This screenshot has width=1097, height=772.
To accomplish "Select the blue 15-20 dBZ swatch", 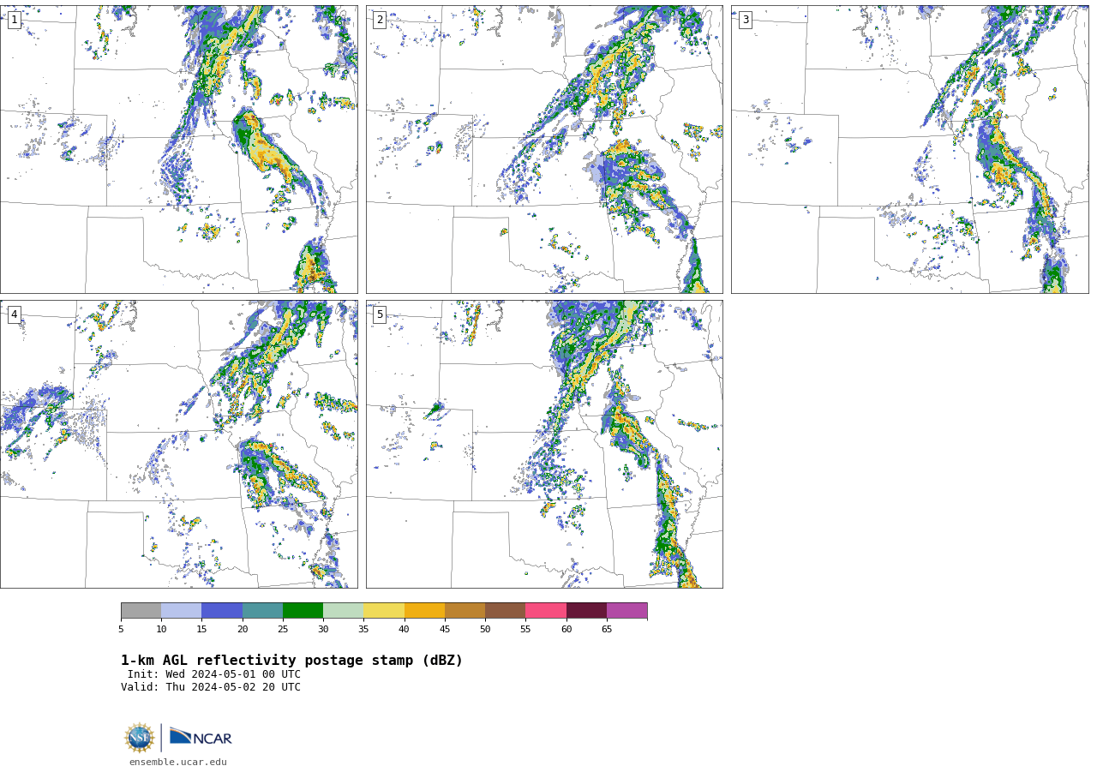I will [222, 610].
